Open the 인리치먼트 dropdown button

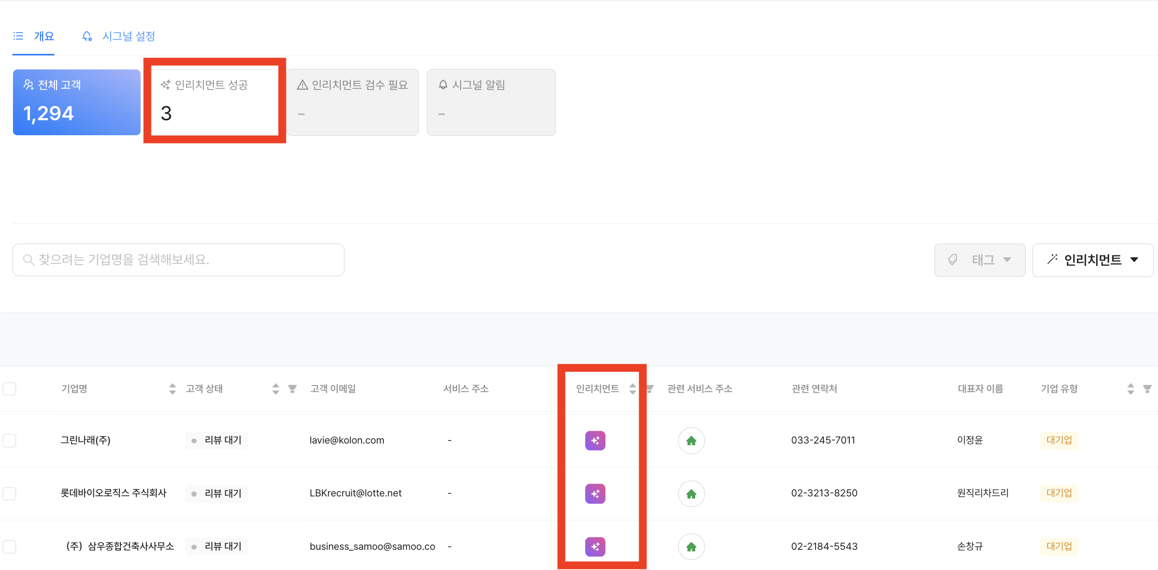pos(1093,260)
